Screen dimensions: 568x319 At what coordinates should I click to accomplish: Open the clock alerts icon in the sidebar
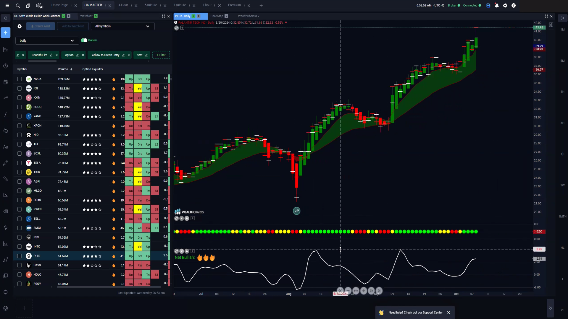click(x=6, y=66)
